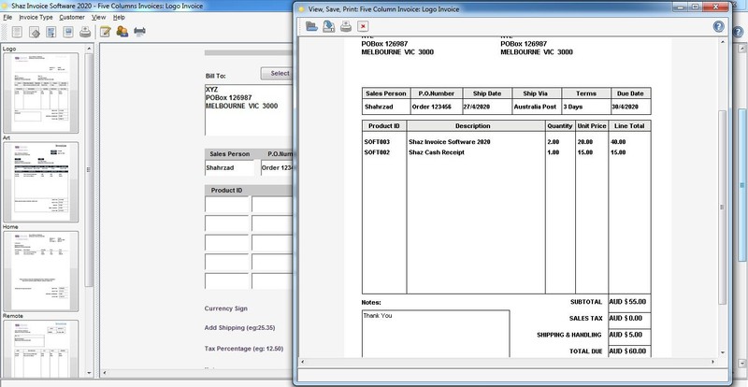The image size is (748, 387).
Task: Click the right arrow of preview horizontal scrollbar
Action: pyautogui.click(x=713, y=362)
